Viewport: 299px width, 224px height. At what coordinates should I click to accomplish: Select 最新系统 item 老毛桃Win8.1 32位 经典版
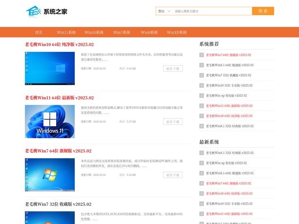230,153
